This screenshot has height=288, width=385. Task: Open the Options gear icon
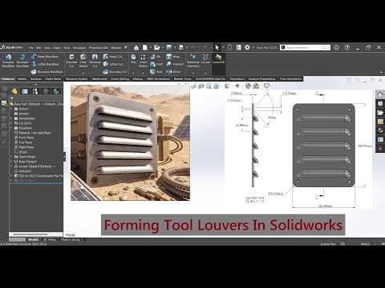coord(247,47)
